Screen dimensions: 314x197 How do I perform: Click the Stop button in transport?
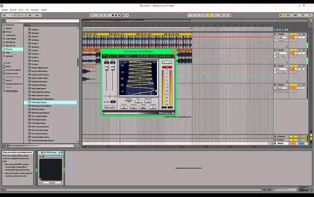[x=113, y=15]
